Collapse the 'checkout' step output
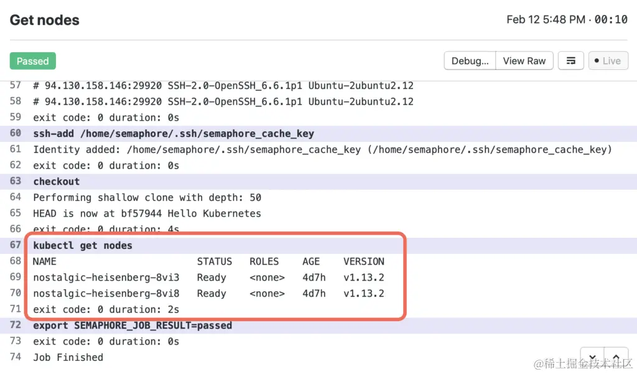637x374 pixels. [56, 181]
